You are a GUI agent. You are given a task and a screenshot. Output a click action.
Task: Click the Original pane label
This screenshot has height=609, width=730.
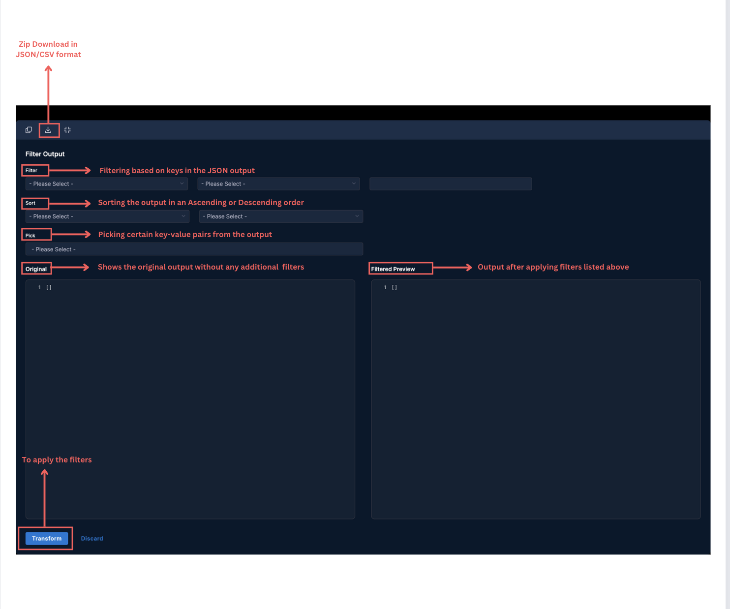pyautogui.click(x=36, y=269)
